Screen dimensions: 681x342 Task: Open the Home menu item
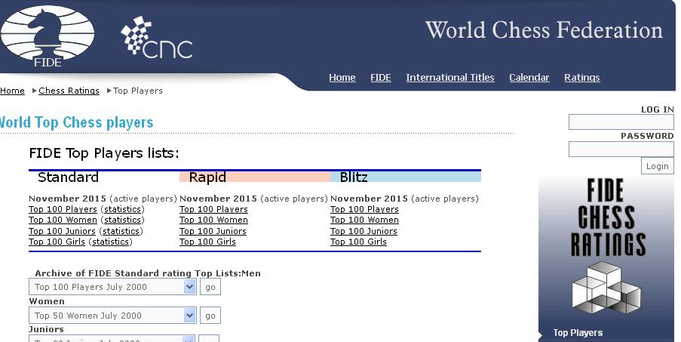pyautogui.click(x=342, y=78)
